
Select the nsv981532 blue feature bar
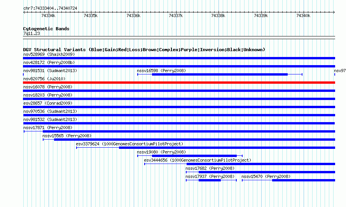179,123
